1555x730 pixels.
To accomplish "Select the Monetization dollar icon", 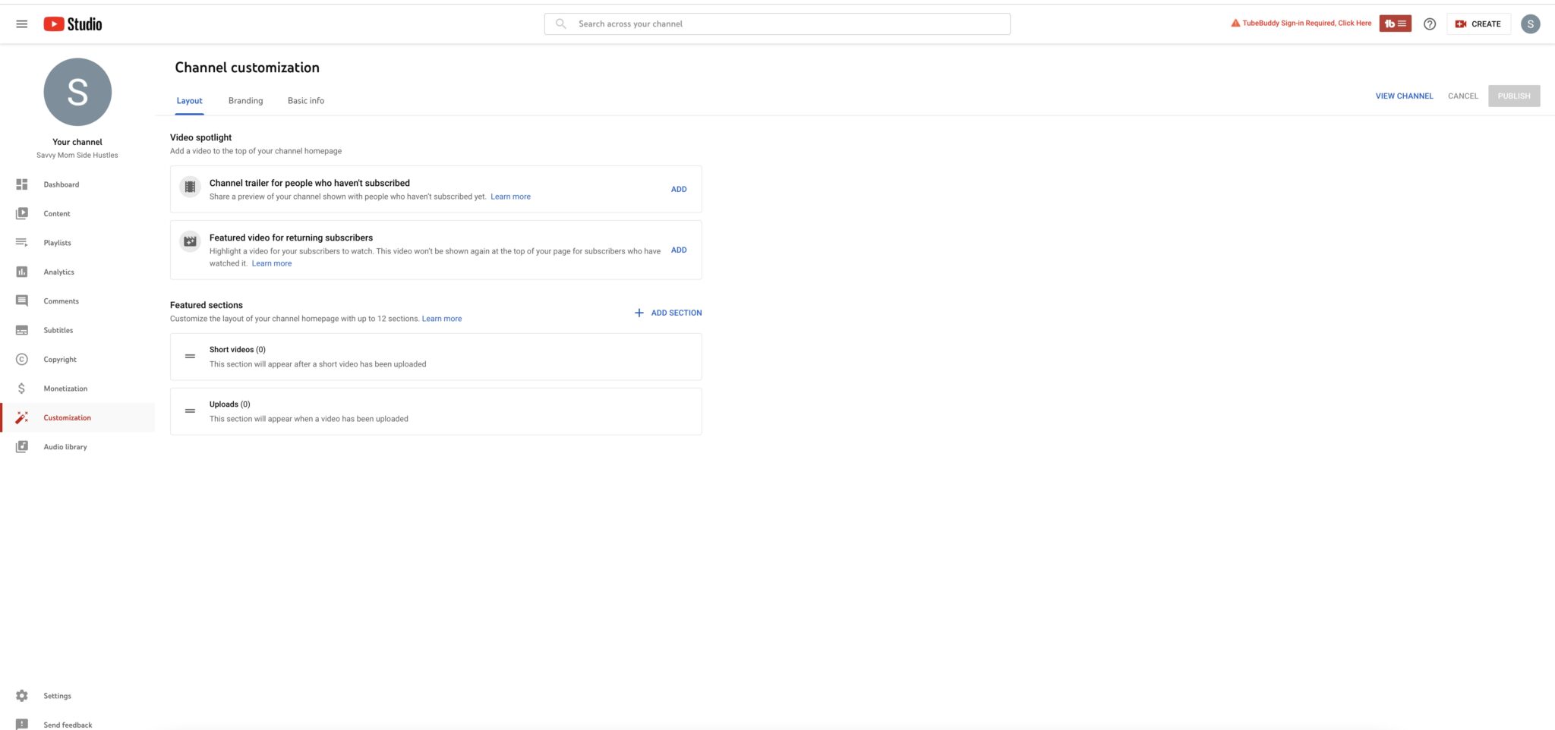I will click(21, 388).
